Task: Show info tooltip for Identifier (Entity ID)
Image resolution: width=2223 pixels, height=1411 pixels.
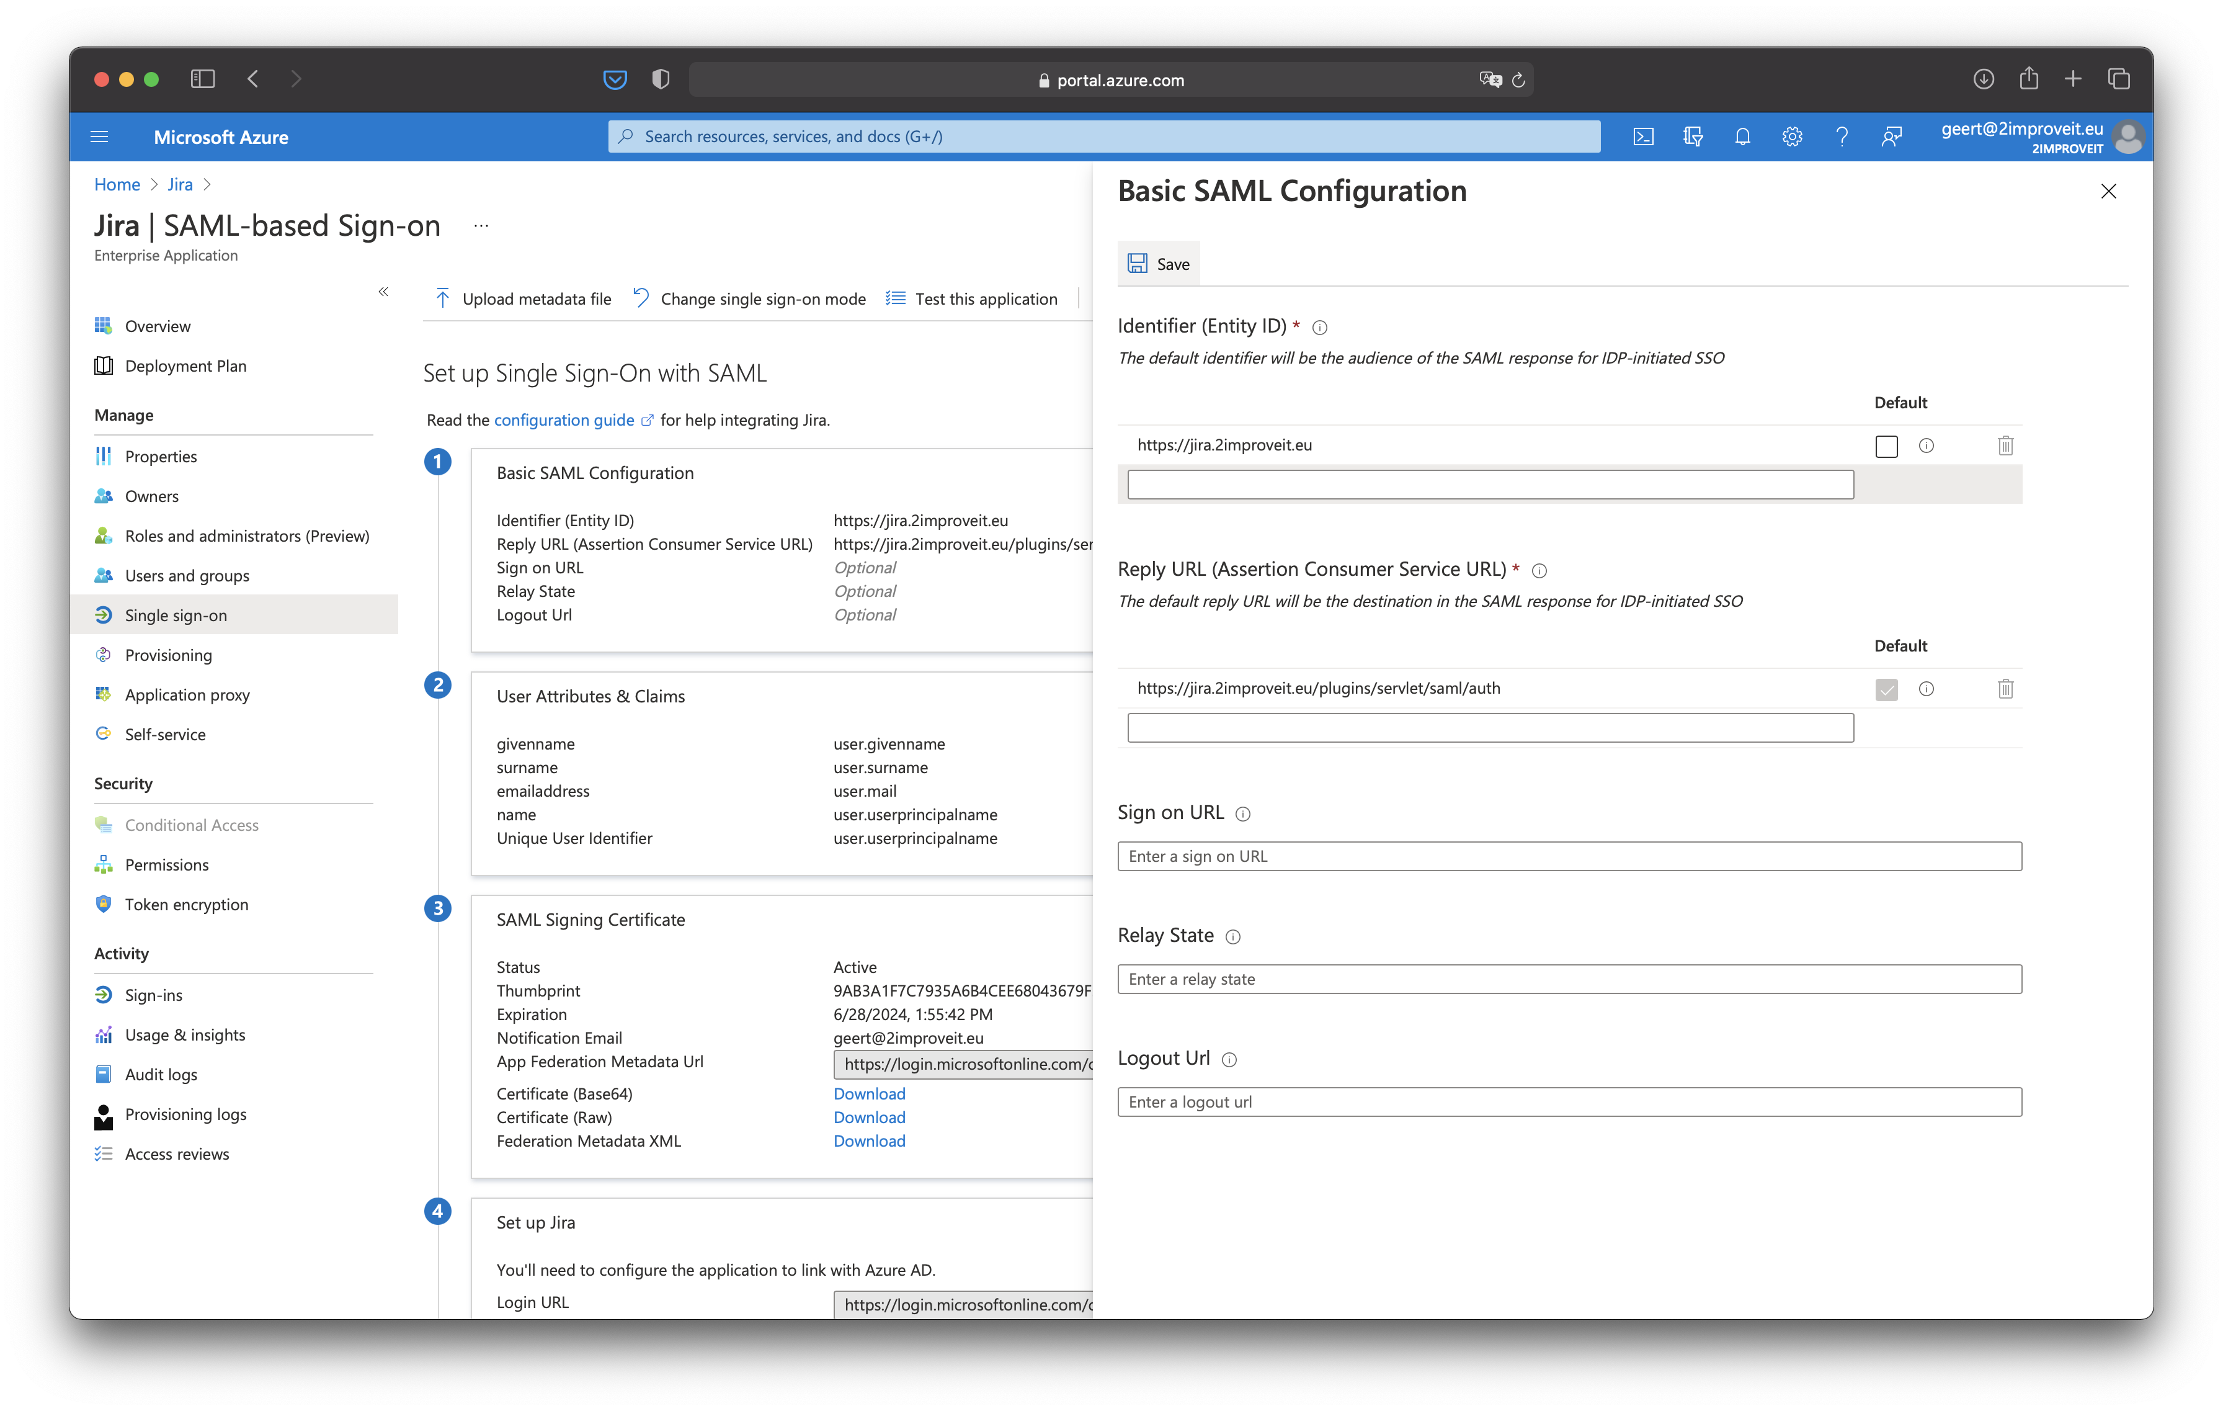Action: tap(1319, 327)
